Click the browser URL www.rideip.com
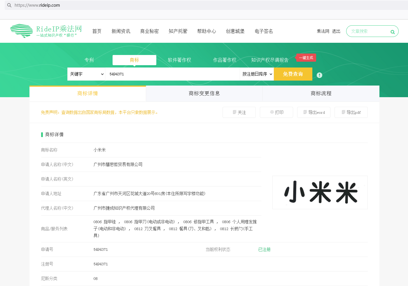 [x=37, y=5]
